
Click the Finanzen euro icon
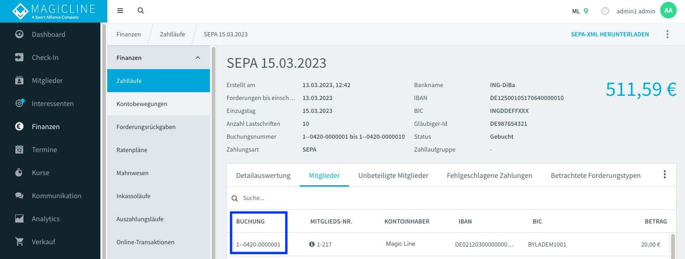point(19,126)
